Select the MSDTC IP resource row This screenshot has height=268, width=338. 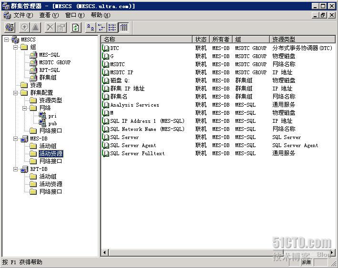click(x=218, y=72)
